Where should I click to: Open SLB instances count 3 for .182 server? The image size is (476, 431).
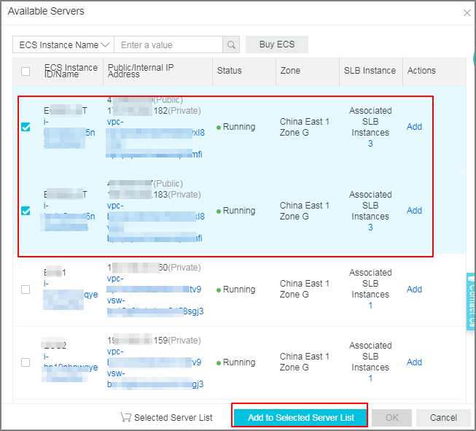[x=370, y=144]
